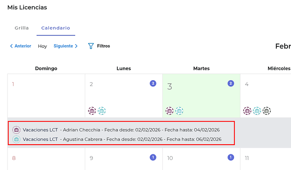This screenshot has height=170, width=291.
Task: Go to previous month with Anterior
Action: coord(21,46)
